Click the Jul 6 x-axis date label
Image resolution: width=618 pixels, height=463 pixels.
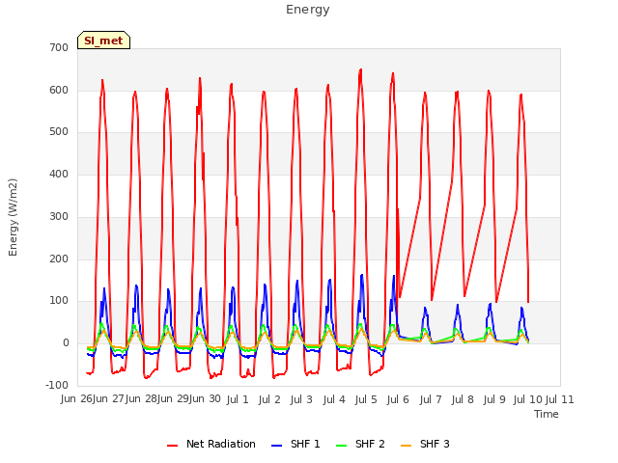click(398, 399)
